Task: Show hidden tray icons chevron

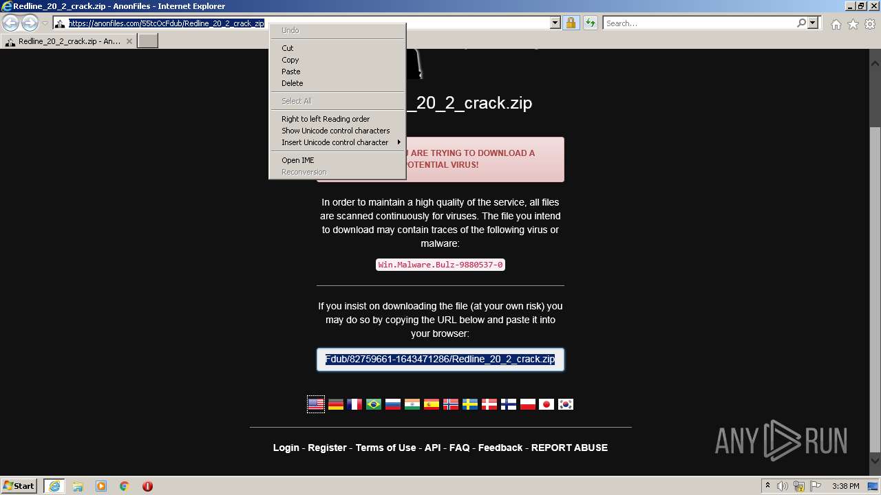Action: 767,486
